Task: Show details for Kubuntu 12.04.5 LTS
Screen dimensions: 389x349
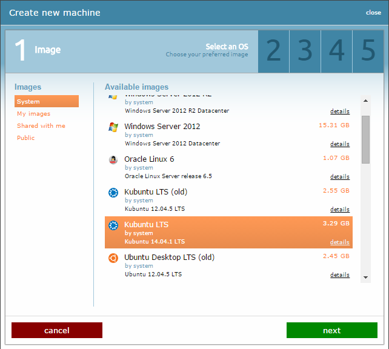Action: [340, 210]
